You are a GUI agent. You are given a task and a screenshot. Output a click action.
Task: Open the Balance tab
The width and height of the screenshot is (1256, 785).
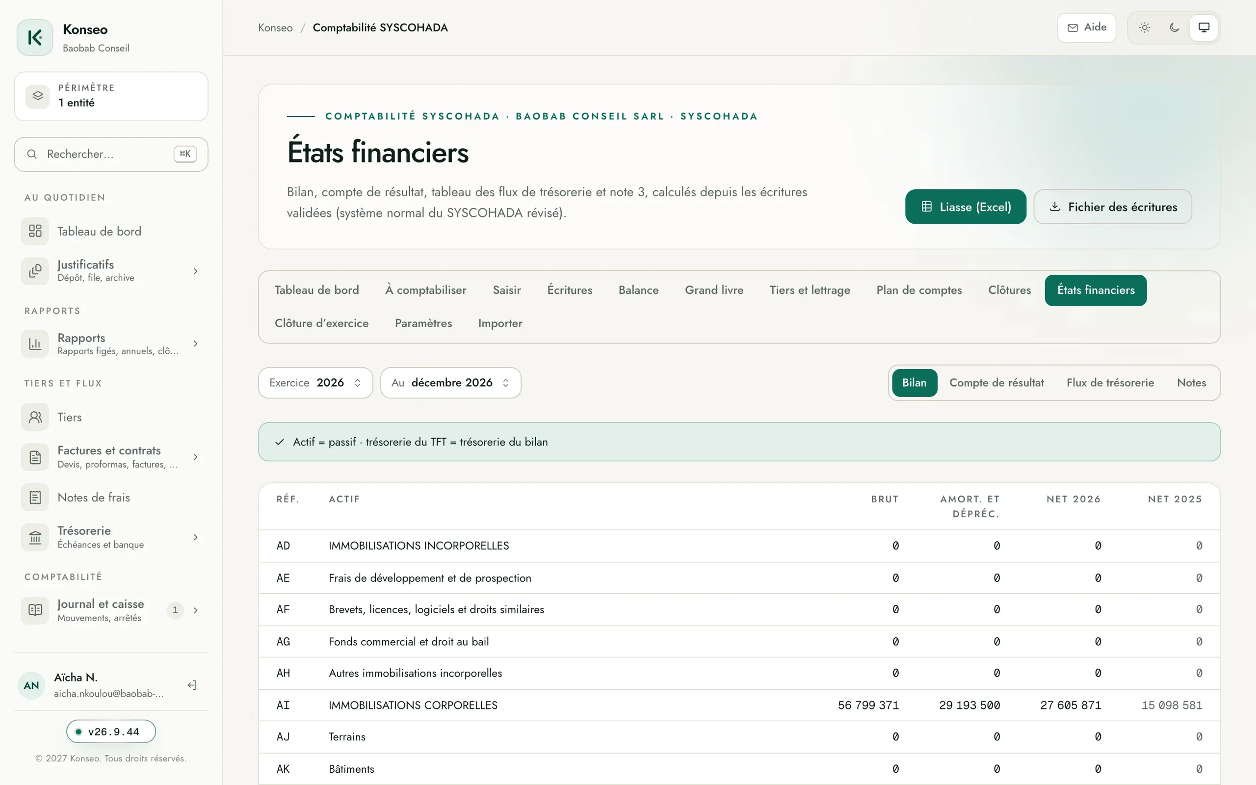tap(638, 290)
